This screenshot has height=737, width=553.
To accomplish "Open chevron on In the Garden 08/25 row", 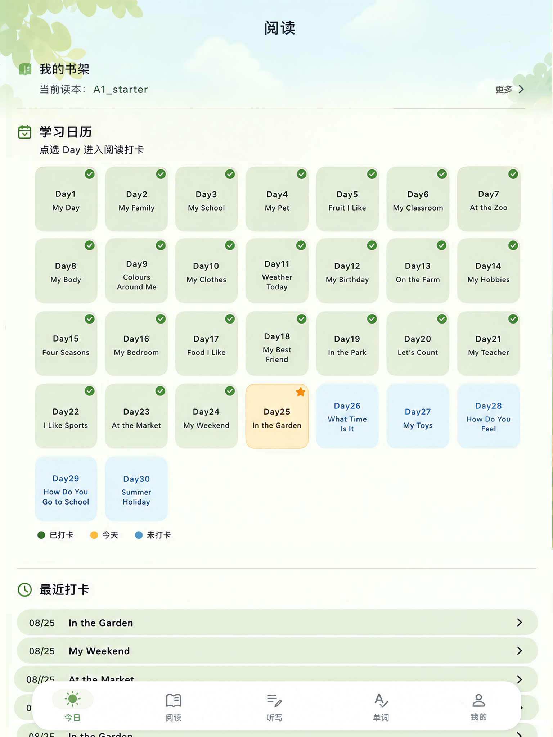I will [520, 623].
